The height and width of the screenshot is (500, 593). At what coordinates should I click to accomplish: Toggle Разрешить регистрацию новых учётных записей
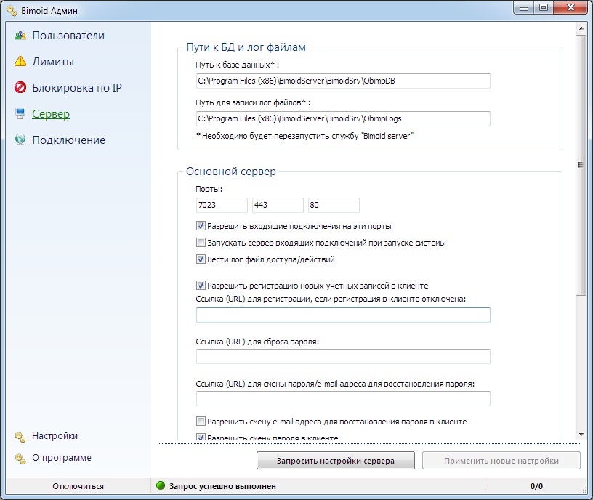(201, 285)
